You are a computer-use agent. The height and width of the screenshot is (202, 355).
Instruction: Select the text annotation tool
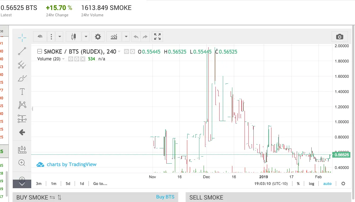[x=22, y=92]
